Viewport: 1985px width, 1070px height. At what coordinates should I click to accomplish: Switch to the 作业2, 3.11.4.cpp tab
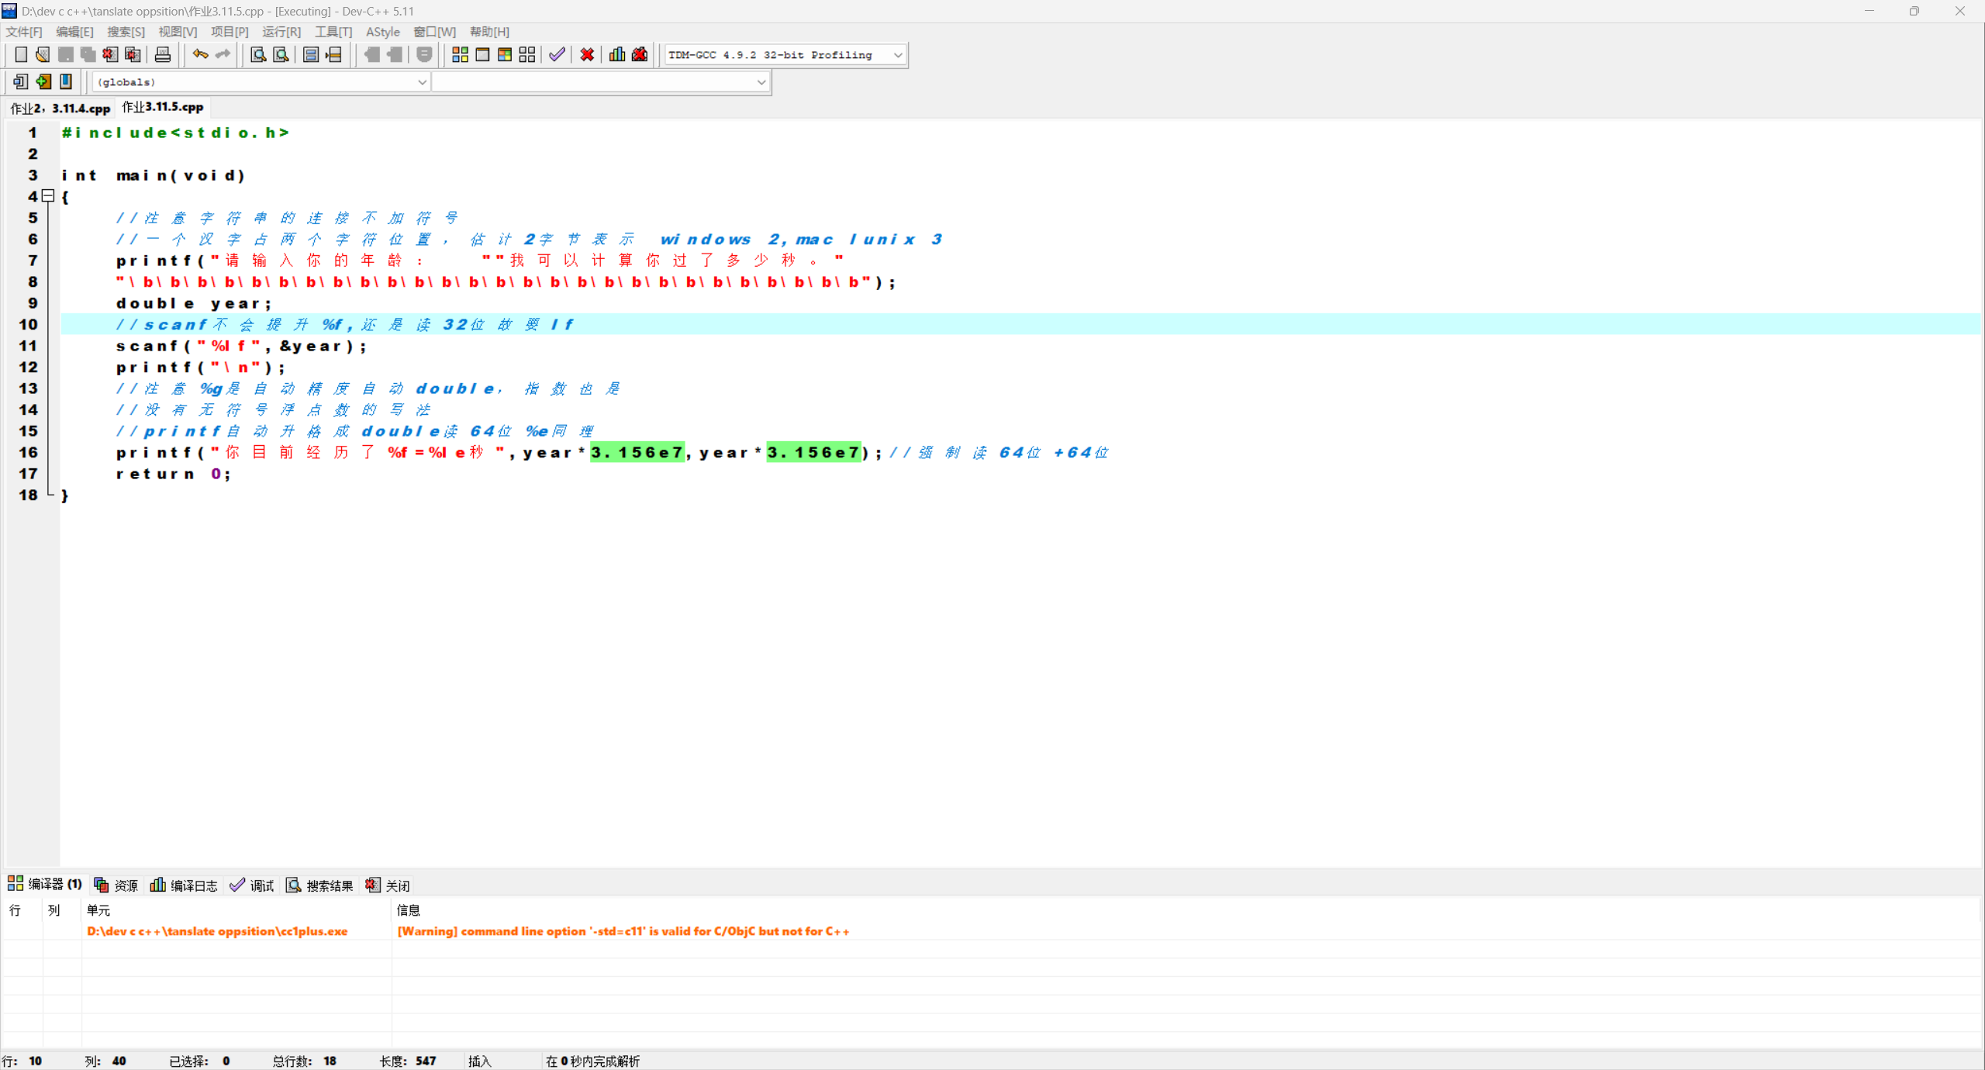click(x=60, y=108)
